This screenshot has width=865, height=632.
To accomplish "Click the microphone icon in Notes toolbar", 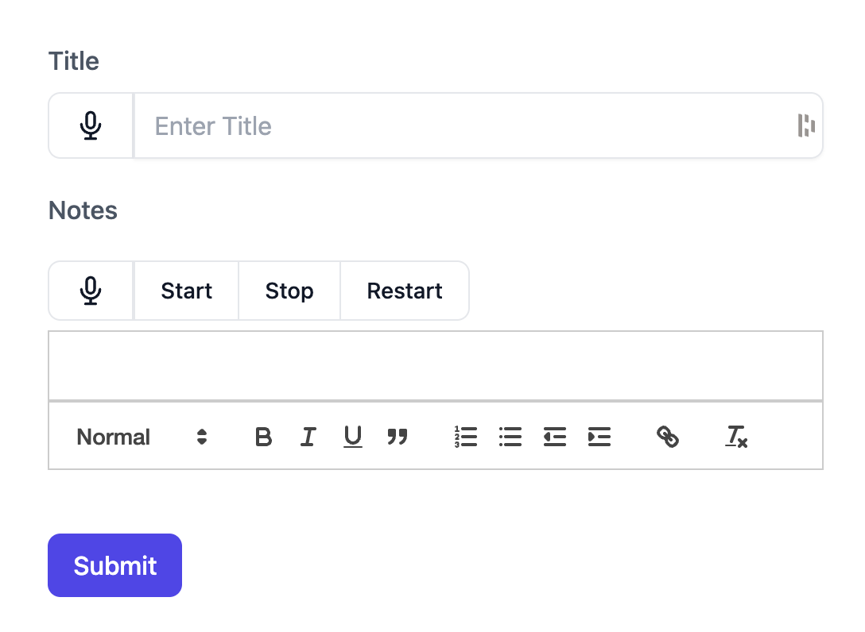I will [91, 291].
